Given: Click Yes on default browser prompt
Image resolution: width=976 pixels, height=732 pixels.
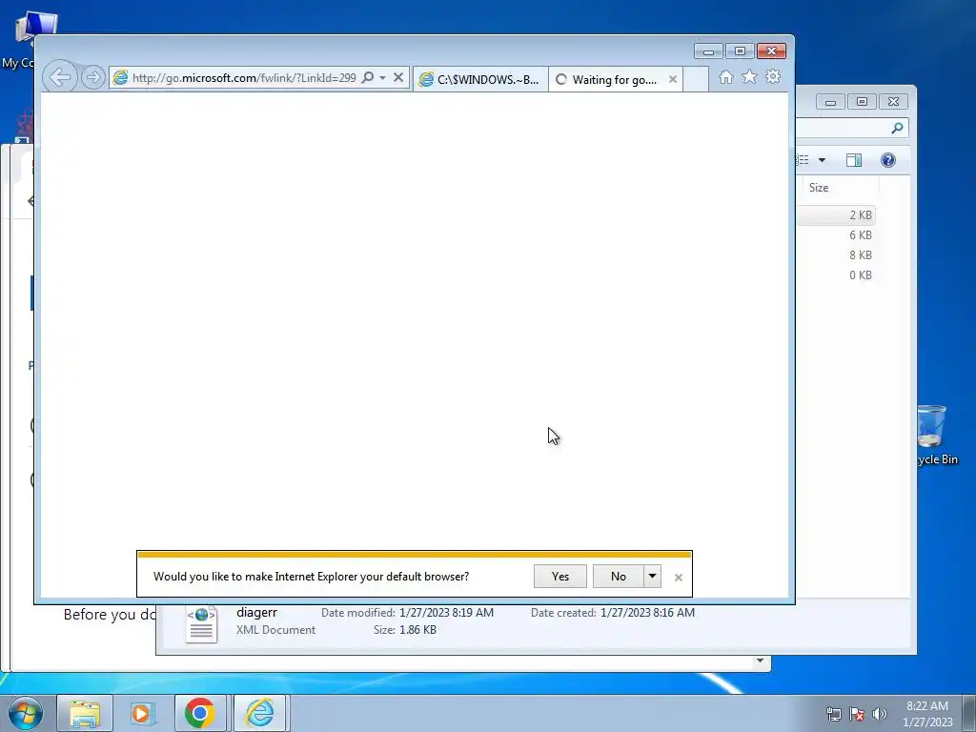Looking at the screenshot, I should [x=560, y=577].
